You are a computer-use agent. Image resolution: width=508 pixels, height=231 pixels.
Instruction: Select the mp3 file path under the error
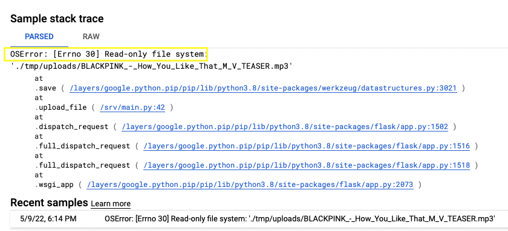tap(152, 66)
